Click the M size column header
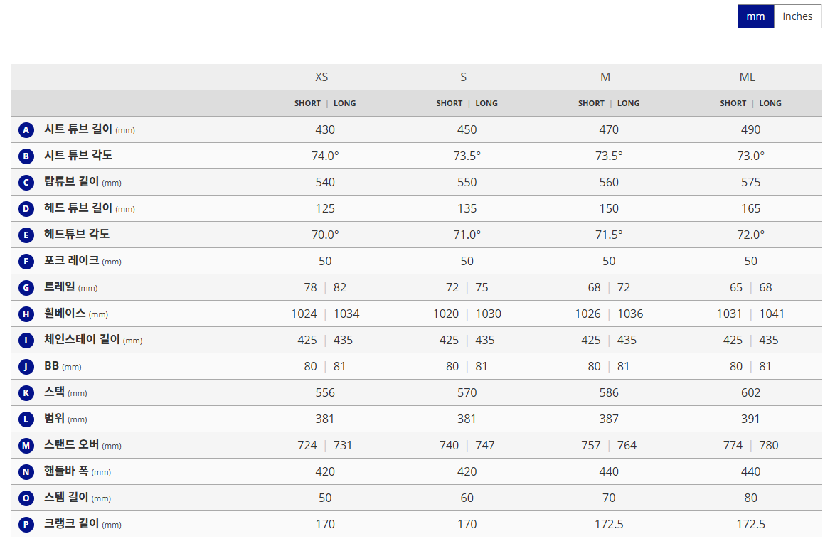The height and width of the screenshot is (551, 835). point(605,77)
